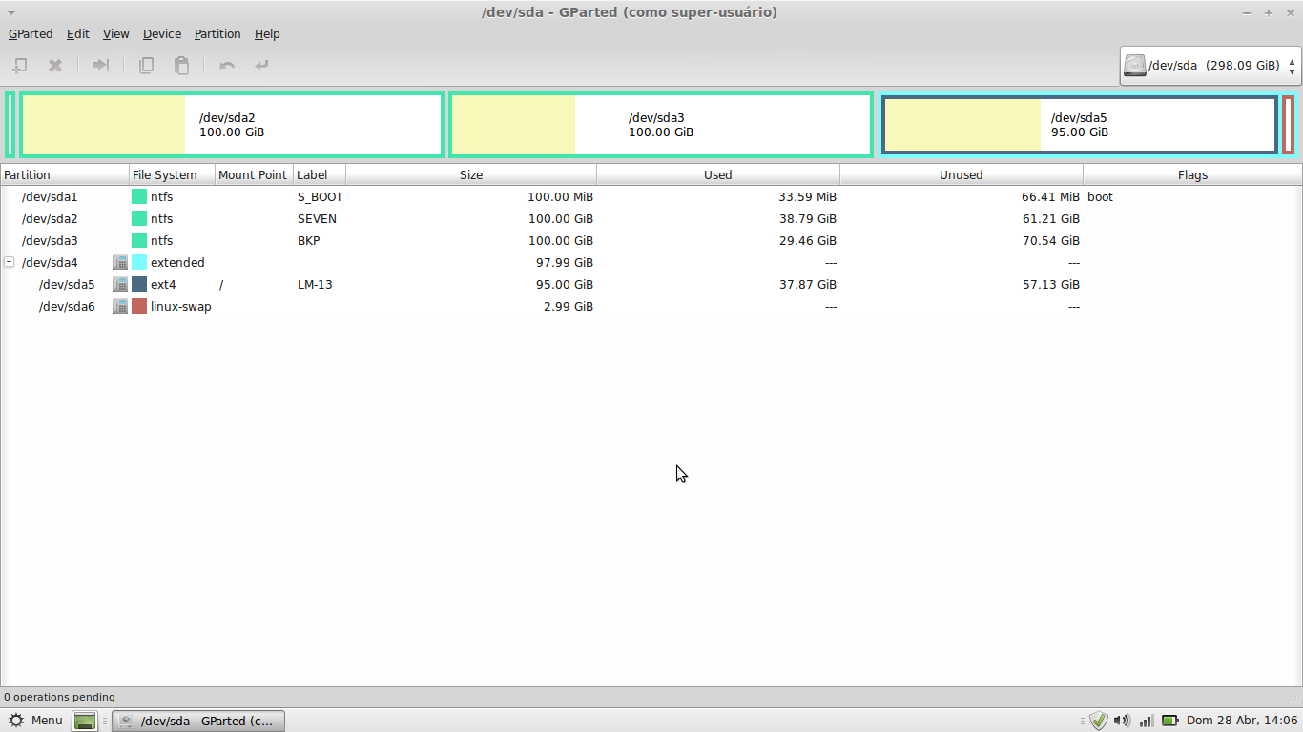This screenshot has height=732, width=1303.
Task: Open the Device menu
Action: 162,33
